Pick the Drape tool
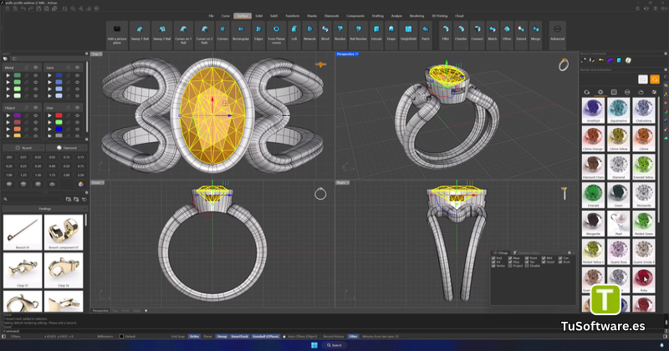Screen dimensions: 669x351 [x=391, y=33]
